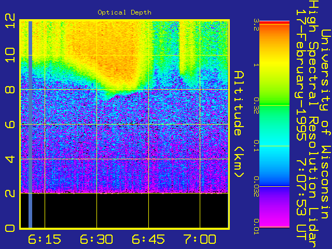The height and width of the screenshot is (249, 332).
Task: Click the "7:07:53 UT" timestamp text
Action: point(301,200)
